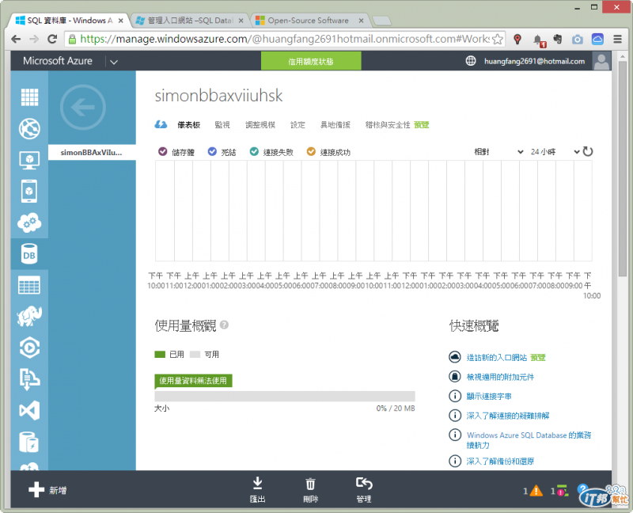Open Virtual Machines monitor icon in sidebar
633x513 pixels.
29,161
